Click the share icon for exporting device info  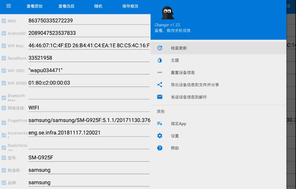[160, 85]
